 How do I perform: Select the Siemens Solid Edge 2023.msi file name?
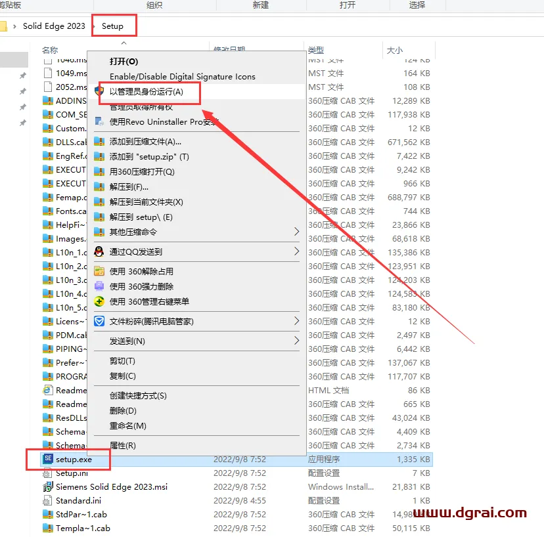click(x=112, y=486)
